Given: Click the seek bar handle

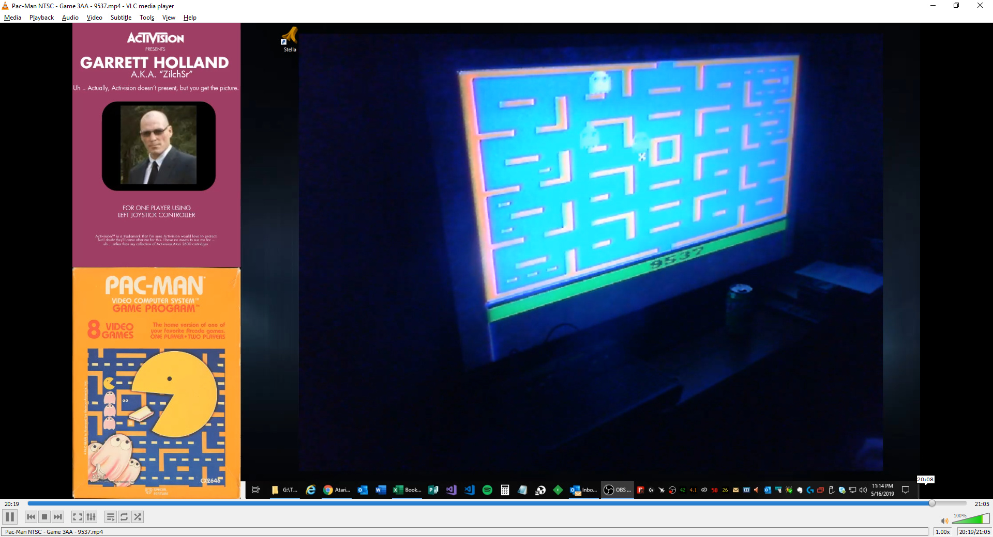Looking at the screenshot, I should [932, 503].
